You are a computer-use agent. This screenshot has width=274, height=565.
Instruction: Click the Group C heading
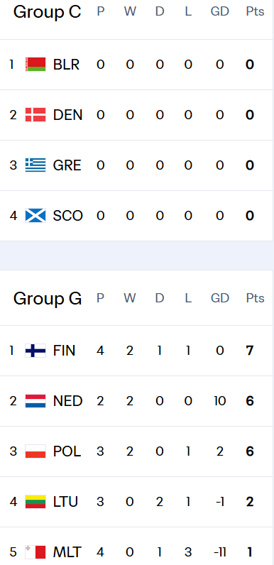pos(48,12)
